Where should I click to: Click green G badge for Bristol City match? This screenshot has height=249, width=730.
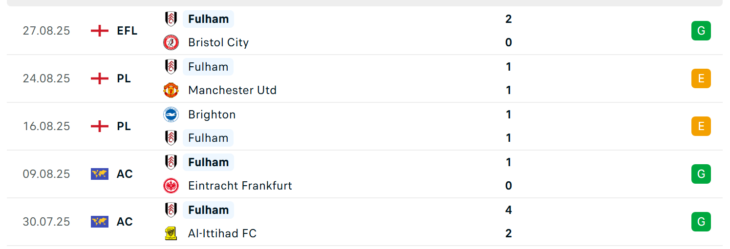coord(701,31)
